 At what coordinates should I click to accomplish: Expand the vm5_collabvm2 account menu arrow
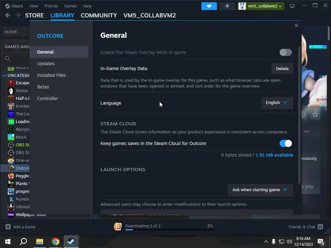click(280, 6)
